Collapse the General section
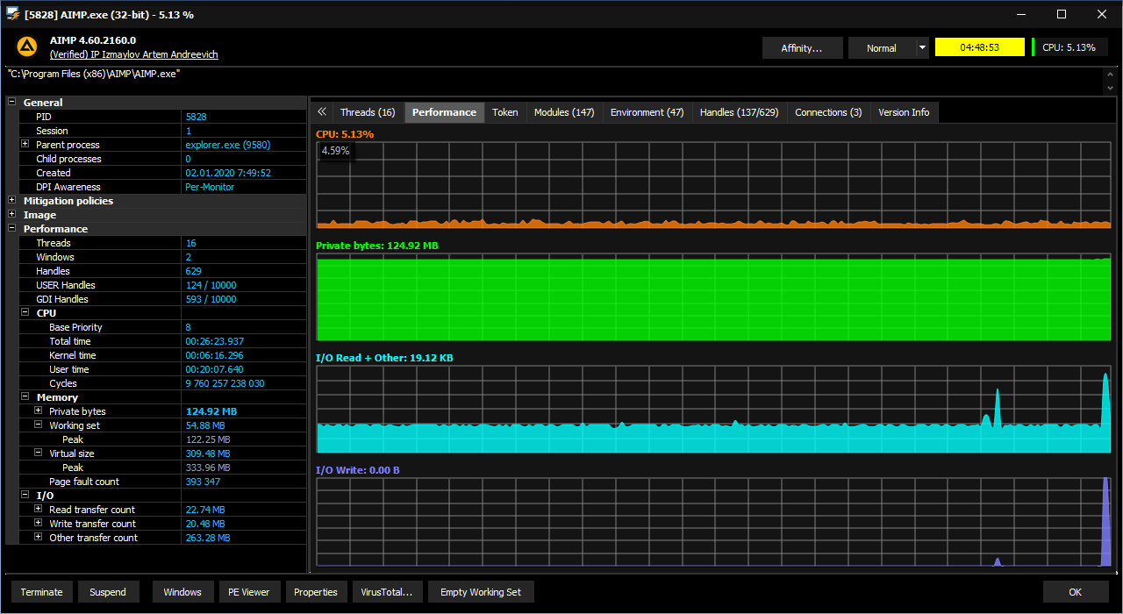Image resolution: width=1123 pixels, height=614 pixels. tap(12, 102)
